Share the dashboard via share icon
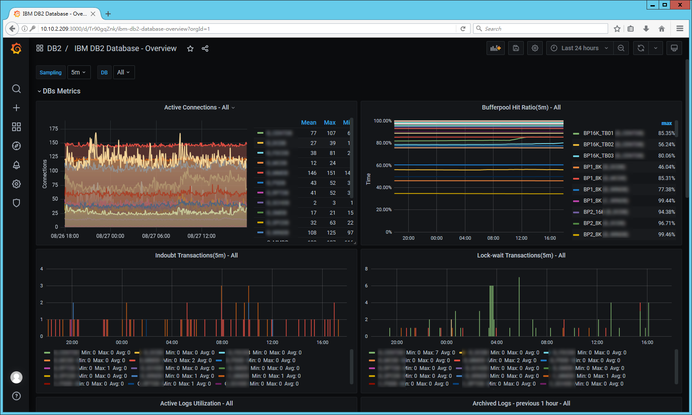Screen dimensions: 692x415 (205, 48)
